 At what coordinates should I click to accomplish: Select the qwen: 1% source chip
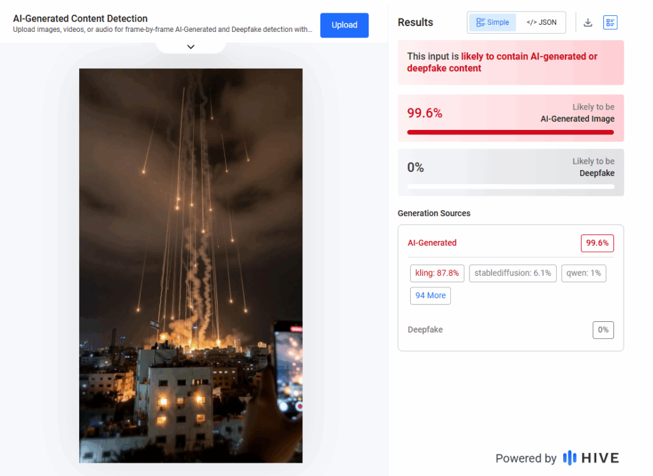point(583,273)
